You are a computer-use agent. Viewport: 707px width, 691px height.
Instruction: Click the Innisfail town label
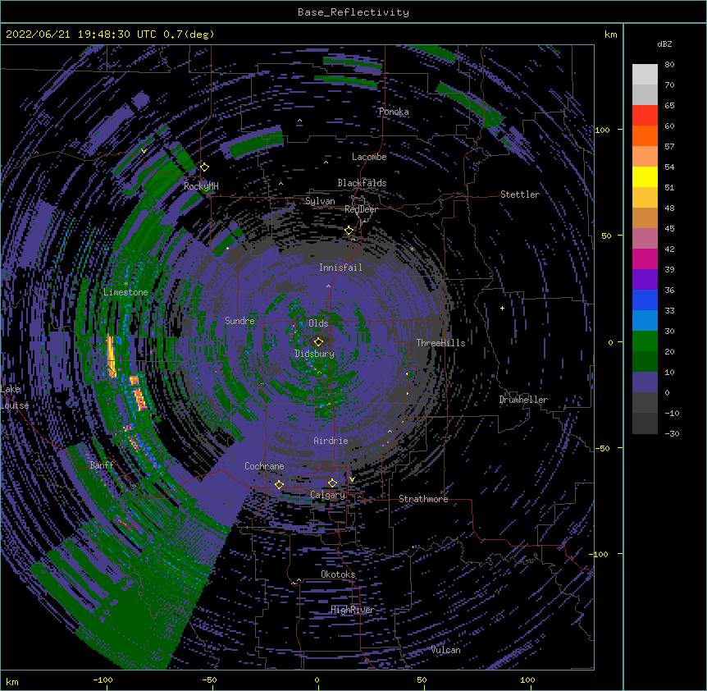(340, 268)
